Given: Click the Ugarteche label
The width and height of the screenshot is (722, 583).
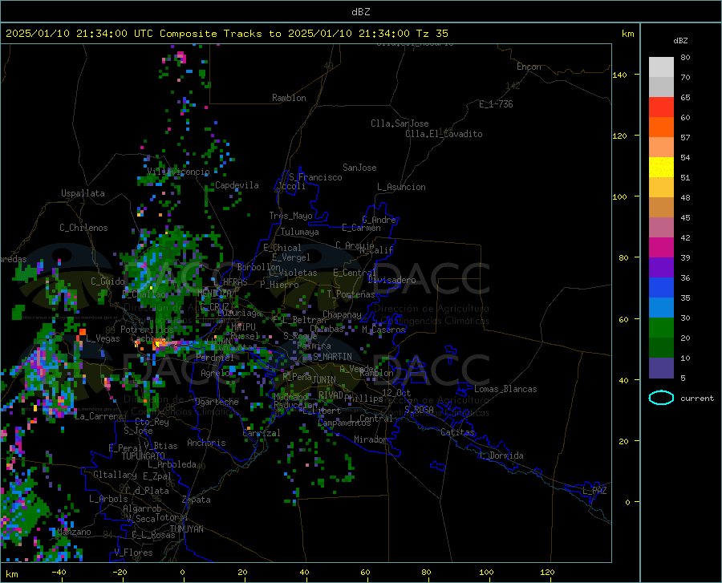Looking at the screenshot, I should 217,402.
